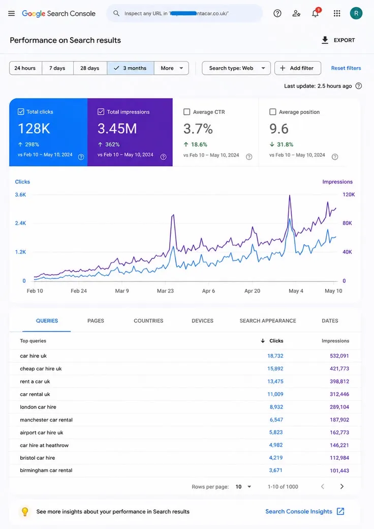Click the Export download icon

click(325, 40)
